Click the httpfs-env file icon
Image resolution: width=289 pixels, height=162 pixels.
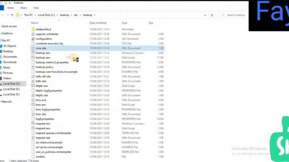pyautogui.click(x=33, y=86)
